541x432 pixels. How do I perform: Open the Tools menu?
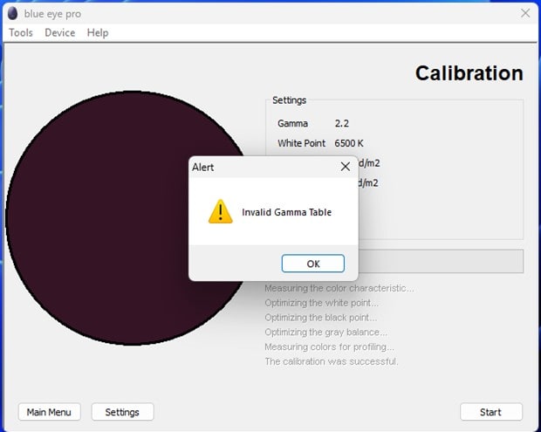click(21, 32)
